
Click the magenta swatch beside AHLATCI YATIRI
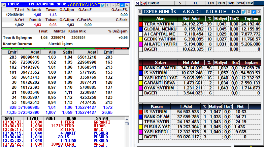click(x=141, y=44)
